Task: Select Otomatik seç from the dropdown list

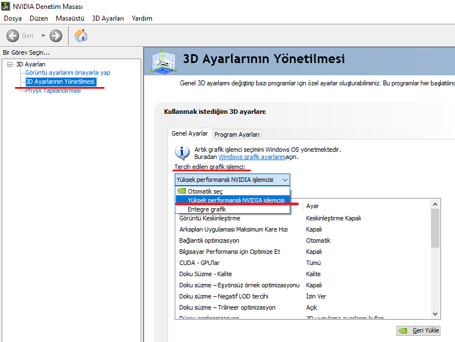Action: click(205, 191)
